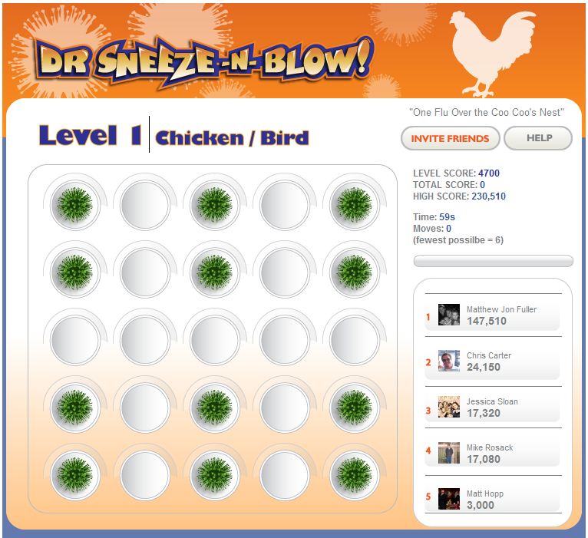Click the top row center virus cell
The height and width of the screenshot is (538, 588).
[x=214, y=205]
